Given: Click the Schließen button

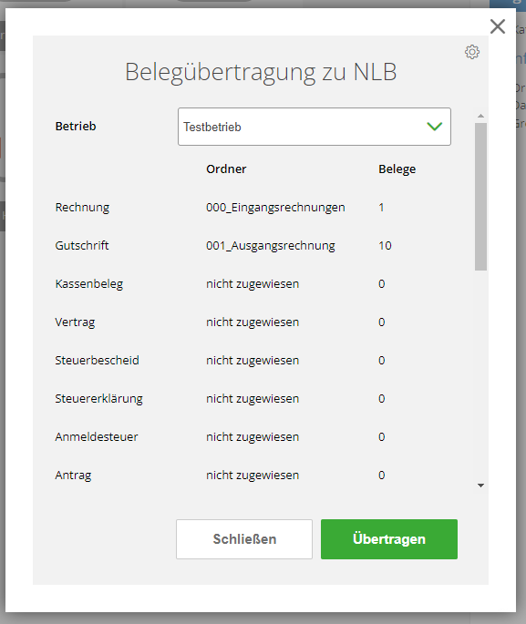Looking at the screenshot, I should (x=244, y=539).
